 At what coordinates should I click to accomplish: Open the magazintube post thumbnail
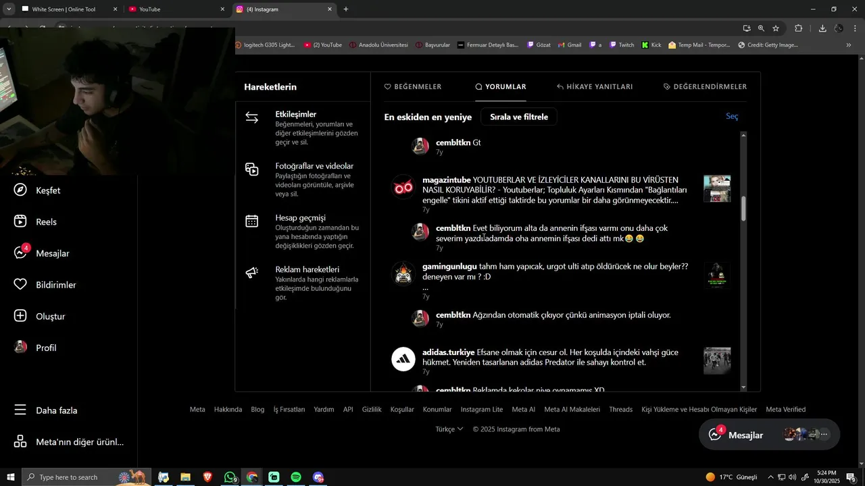coord(717,189)
